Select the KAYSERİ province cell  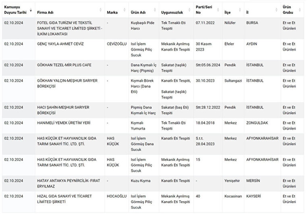coord(253,196)
